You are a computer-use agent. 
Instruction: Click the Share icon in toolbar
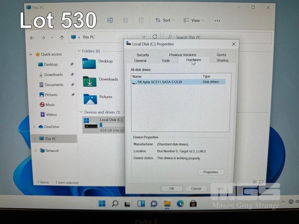126,20
